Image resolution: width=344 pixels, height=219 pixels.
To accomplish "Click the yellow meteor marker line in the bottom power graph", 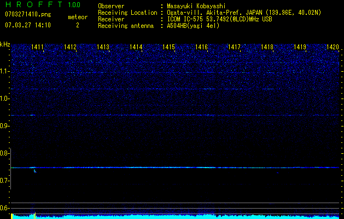I will [x=34, y=216].
